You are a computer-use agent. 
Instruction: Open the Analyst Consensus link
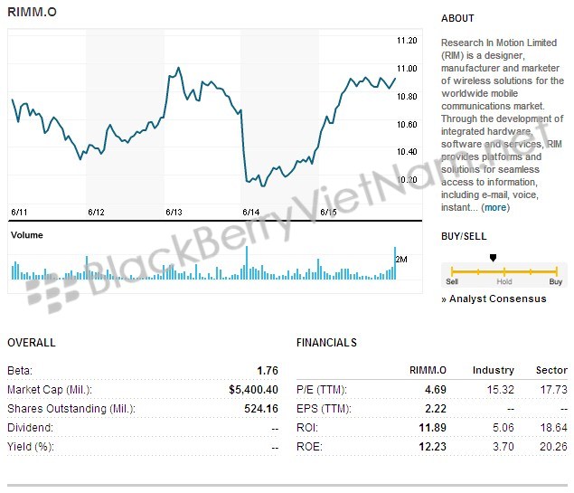click(x=498, y=299)
